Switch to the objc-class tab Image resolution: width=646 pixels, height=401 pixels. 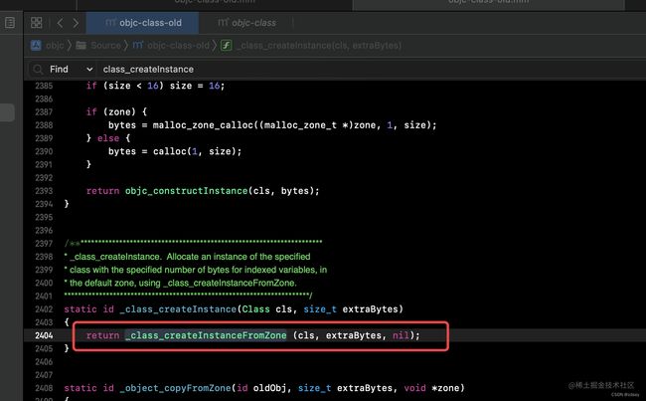point(246,23)
